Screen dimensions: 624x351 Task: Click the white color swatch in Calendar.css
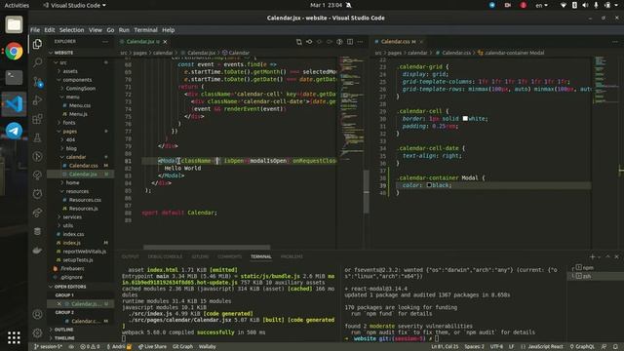[465, 119]
